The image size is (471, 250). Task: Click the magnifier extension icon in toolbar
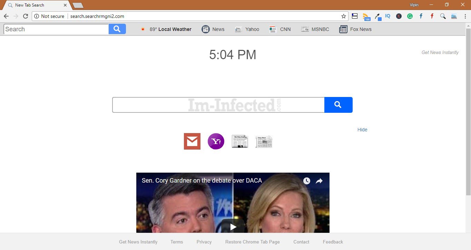[x=443, y=16]
